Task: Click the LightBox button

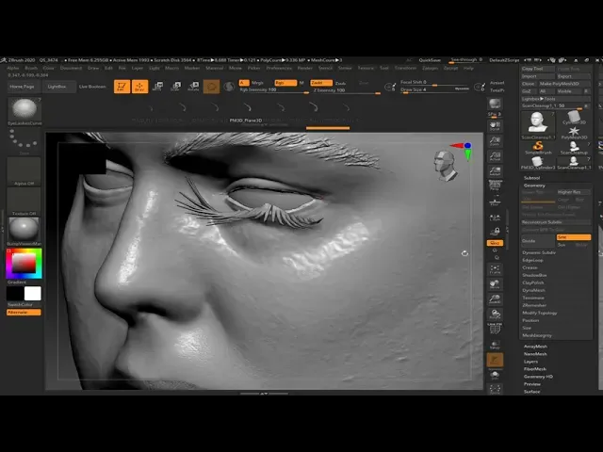Action: click(x=57, y=86)
